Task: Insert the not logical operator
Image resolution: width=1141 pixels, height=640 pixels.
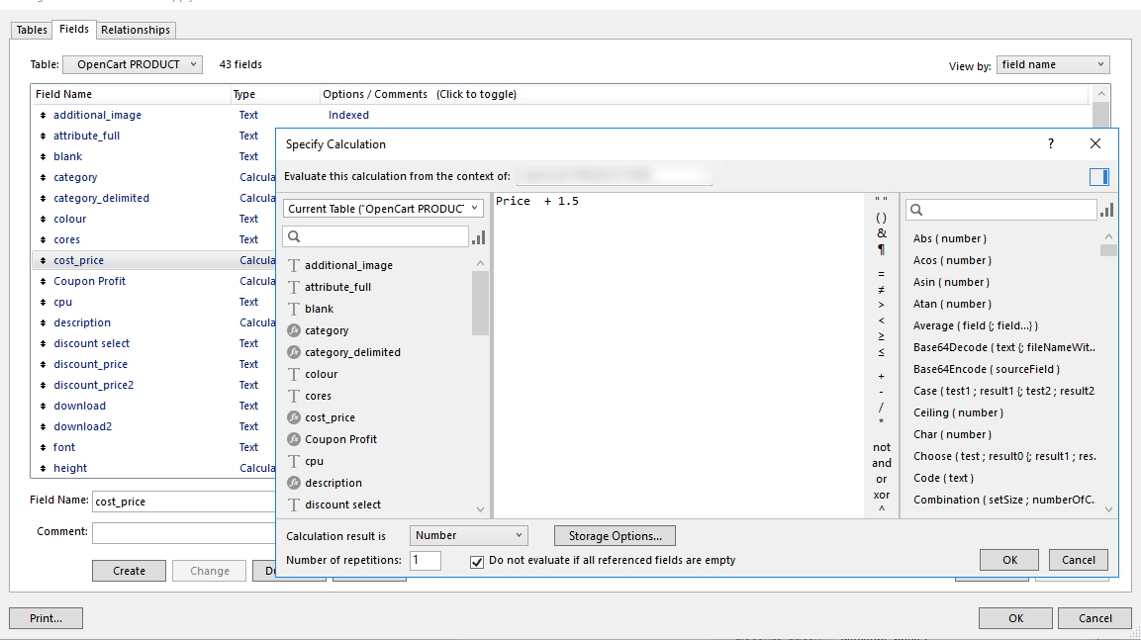Action: tap(881, 447)
